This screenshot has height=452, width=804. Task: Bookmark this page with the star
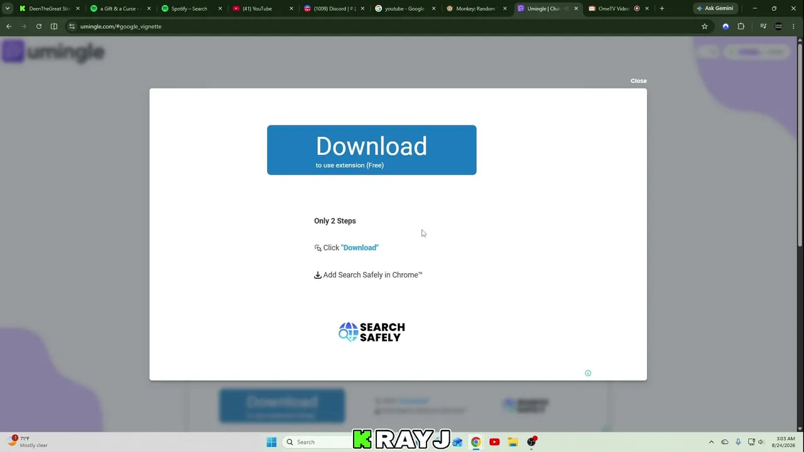[705, 26]
